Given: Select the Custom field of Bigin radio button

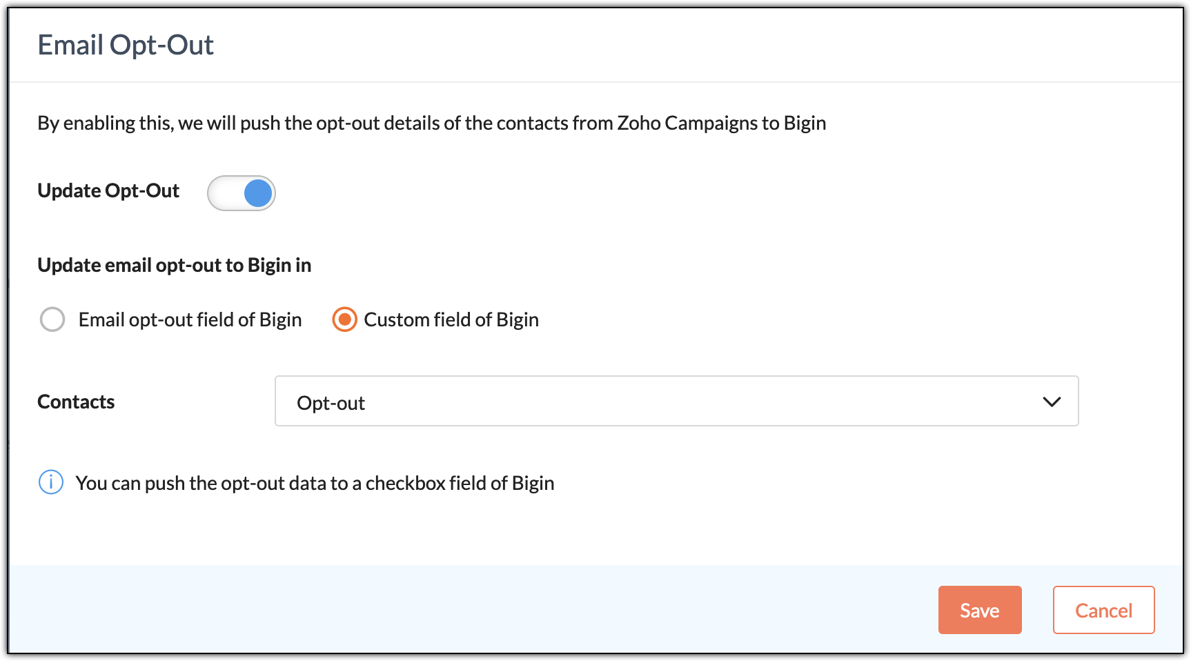Looking at the screenshot, I should click(344, 319).
